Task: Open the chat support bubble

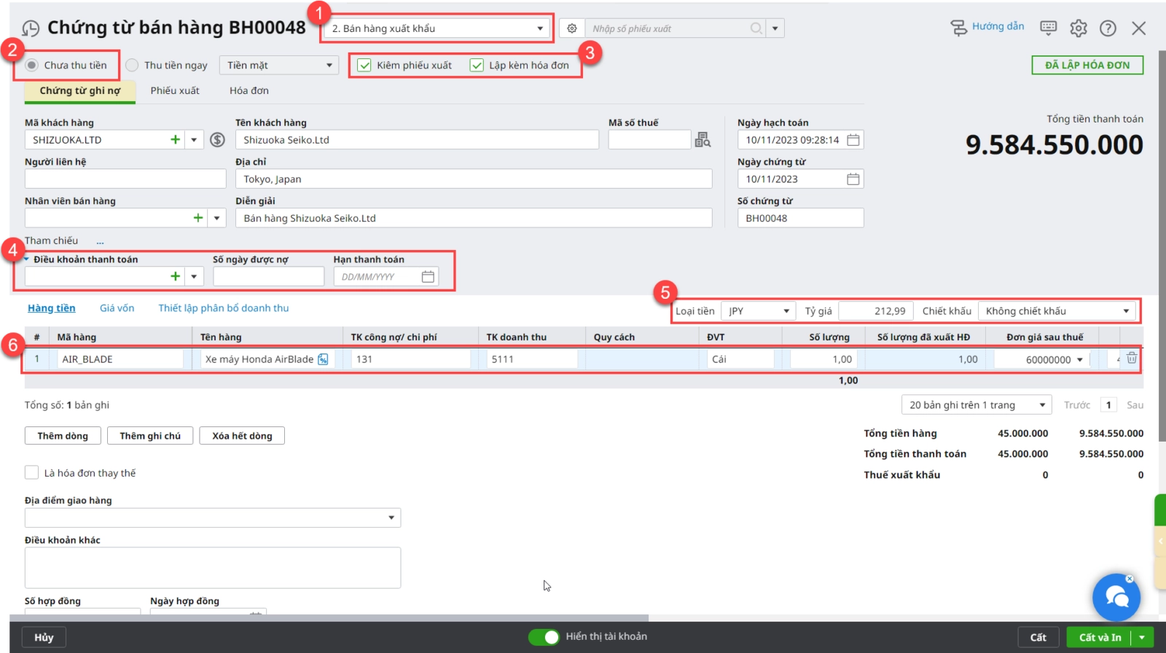Action: 1116,597
